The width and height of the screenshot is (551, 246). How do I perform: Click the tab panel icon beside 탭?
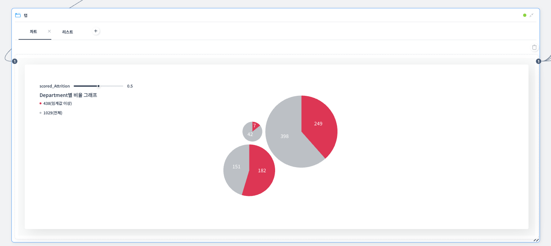pyautogui.click(x=18, y=15)
